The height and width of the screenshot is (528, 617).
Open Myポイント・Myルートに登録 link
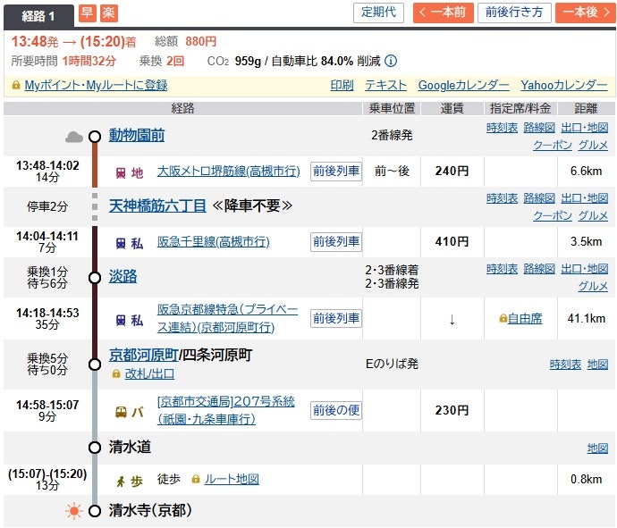pos(95,86)
